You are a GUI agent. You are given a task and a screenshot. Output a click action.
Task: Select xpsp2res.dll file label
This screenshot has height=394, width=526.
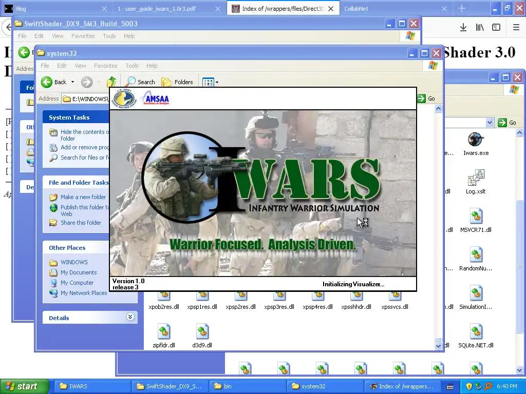tap(240, 307)
